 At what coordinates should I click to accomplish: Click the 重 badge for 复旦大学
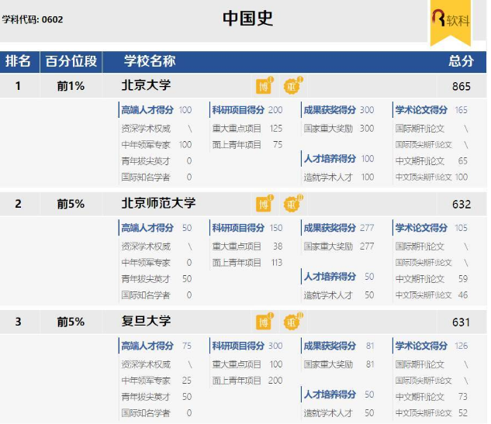click(292, 322)
